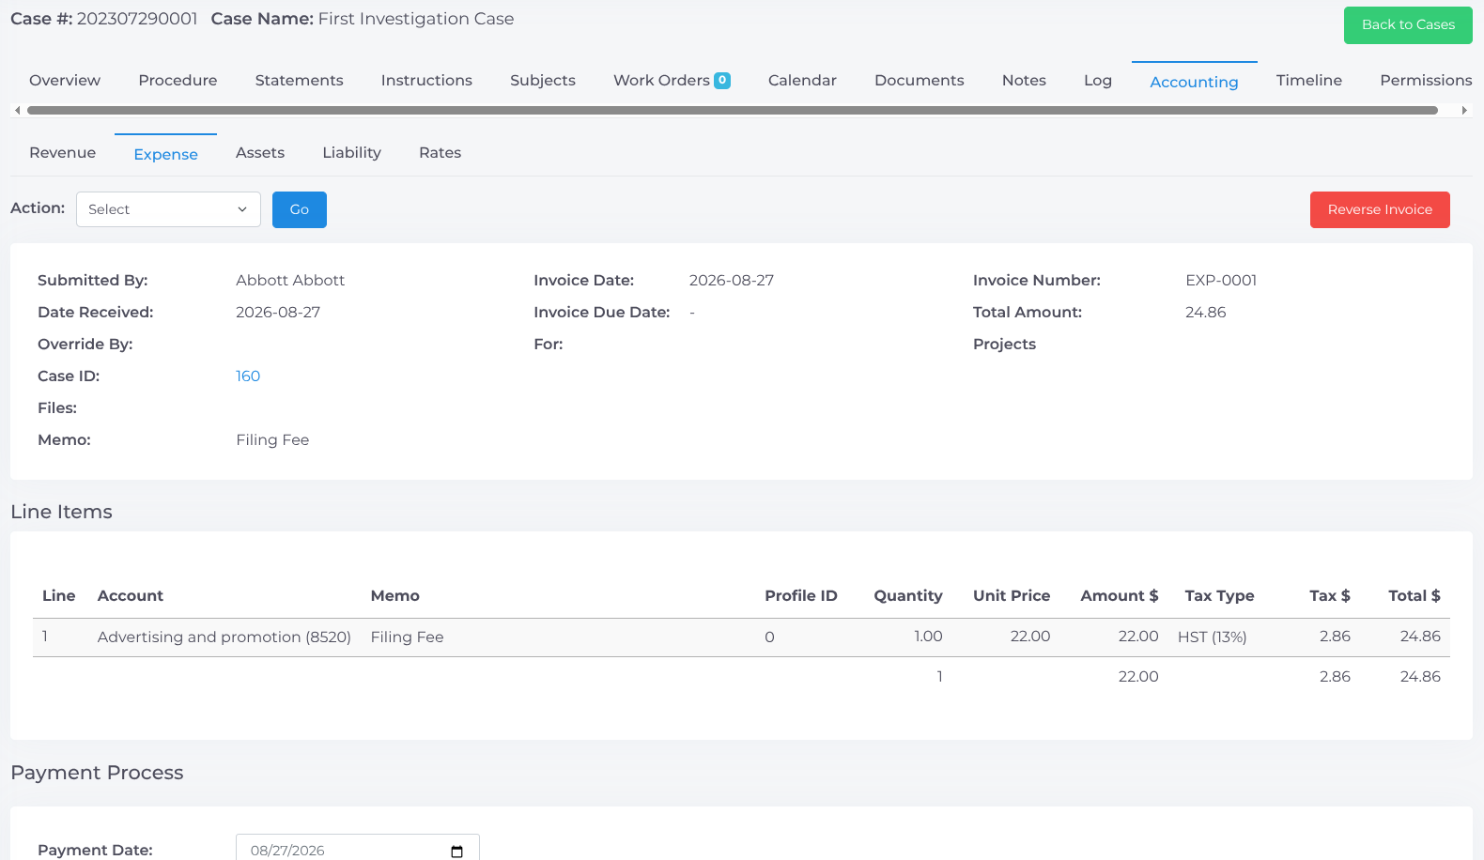
Task: Click the Tax Type column header
Action: pyautogui.click(x=1219, y=596)
